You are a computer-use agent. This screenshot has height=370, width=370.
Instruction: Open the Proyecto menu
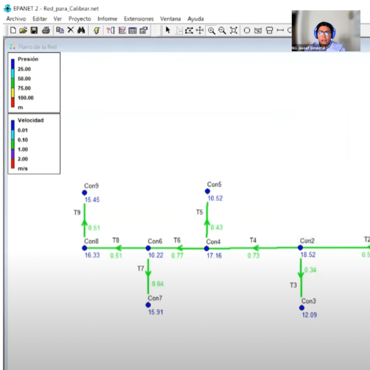pos(79,19)
